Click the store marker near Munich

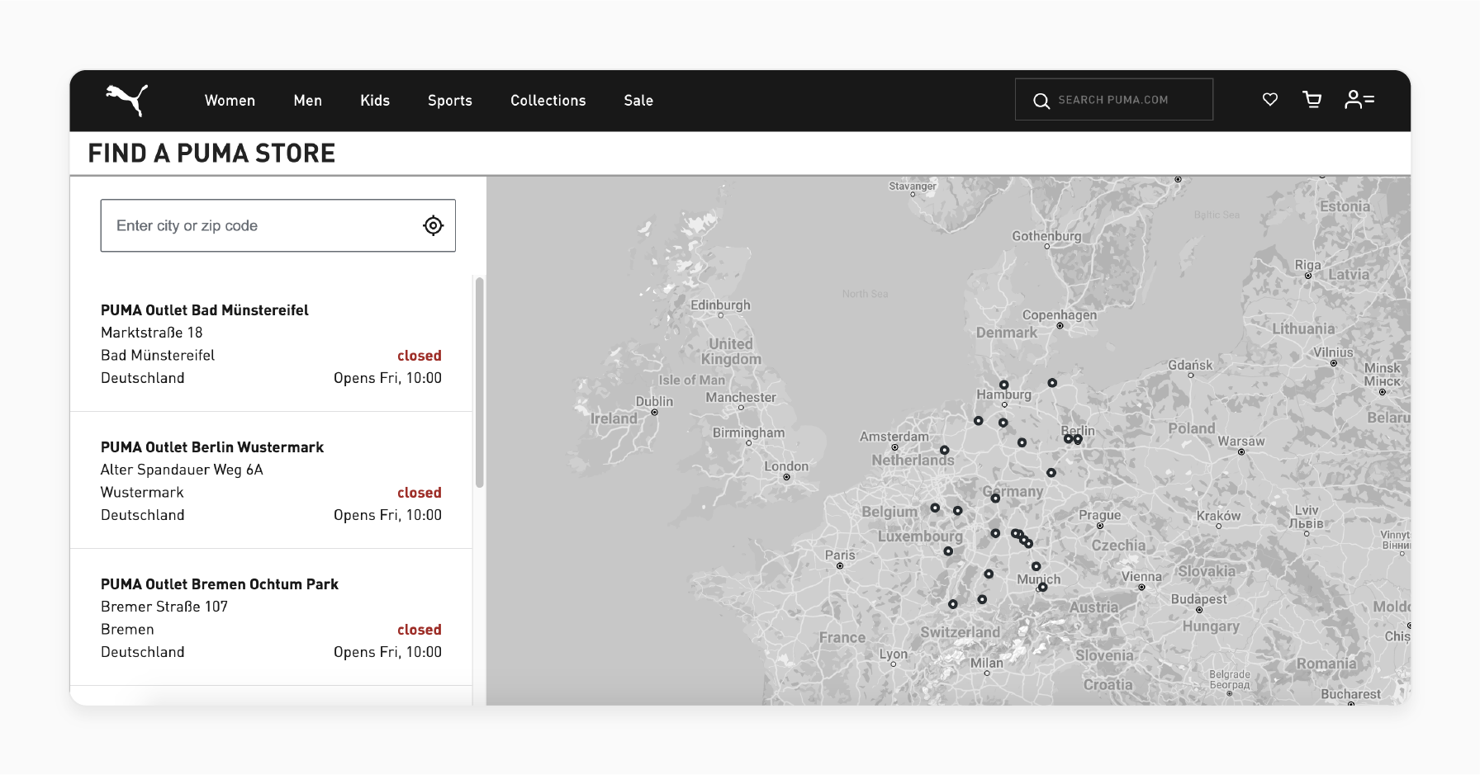pos(1042,587)
